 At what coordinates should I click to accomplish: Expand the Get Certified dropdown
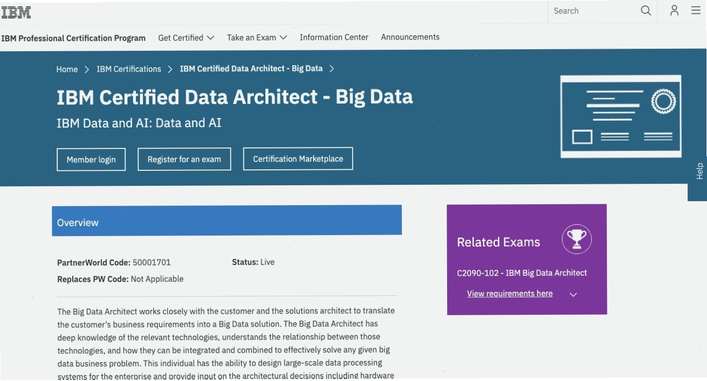(186, 38)
